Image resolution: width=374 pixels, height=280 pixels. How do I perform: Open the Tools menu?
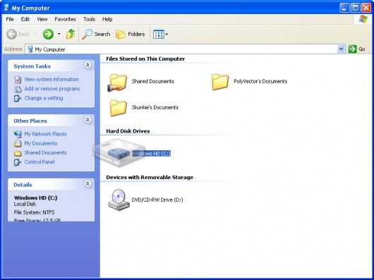point(89,19)
